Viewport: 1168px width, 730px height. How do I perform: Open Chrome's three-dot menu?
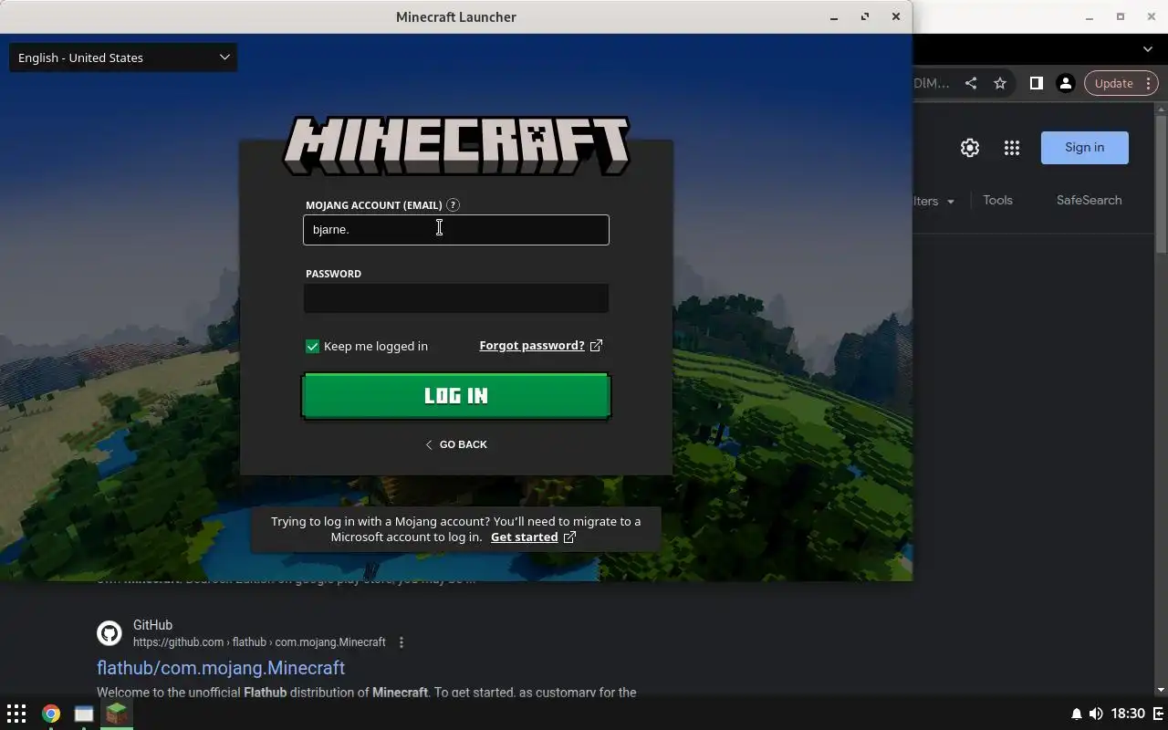(x=1148, y=83)
